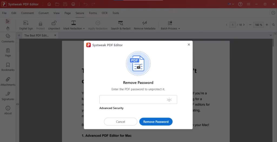Redo action with the redo arrow
The height and width of the screenshot is (142, 277).
[x=93, y=4]
